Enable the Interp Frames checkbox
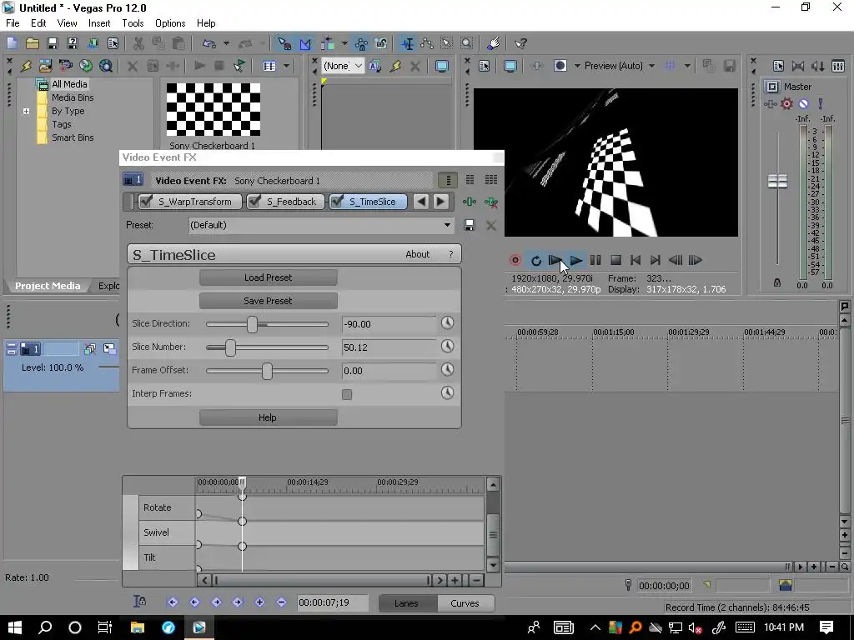 [x=347, y=394]
